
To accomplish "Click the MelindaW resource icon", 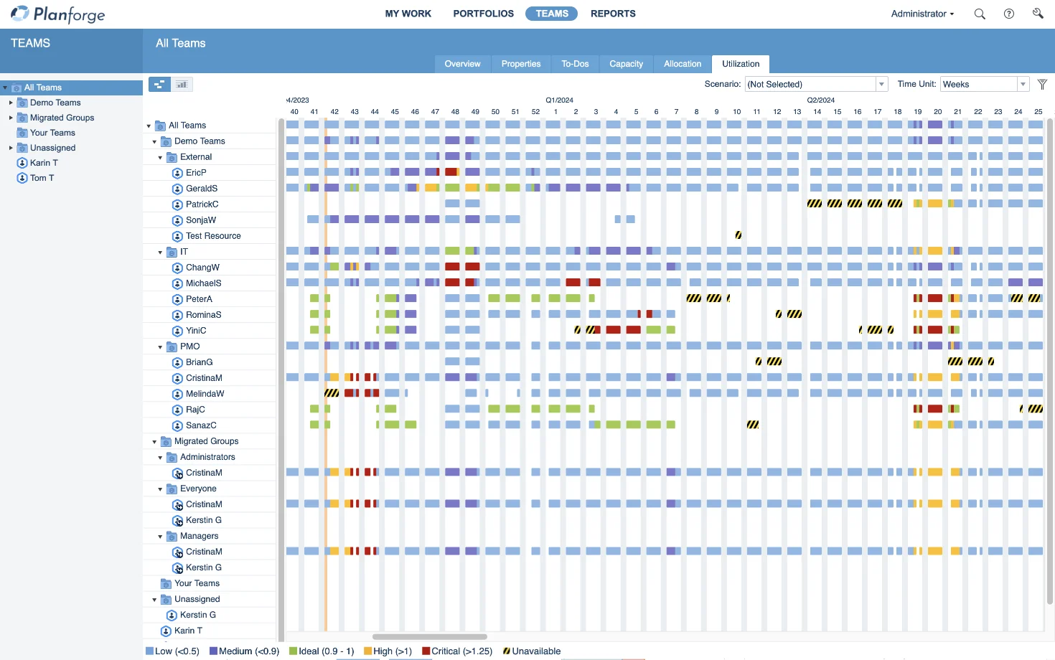I will click(177, 394).
